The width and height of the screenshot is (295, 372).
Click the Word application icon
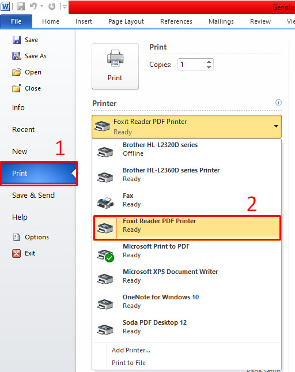[5, 6]
